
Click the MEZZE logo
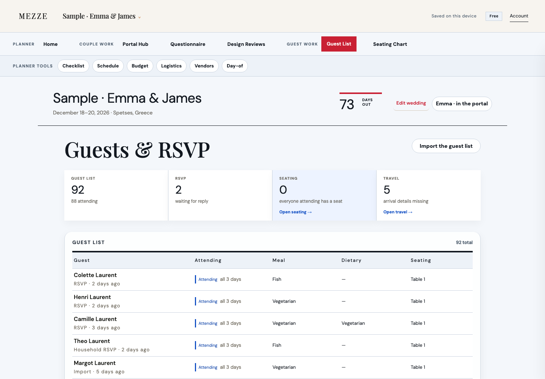tap(33, 16)
